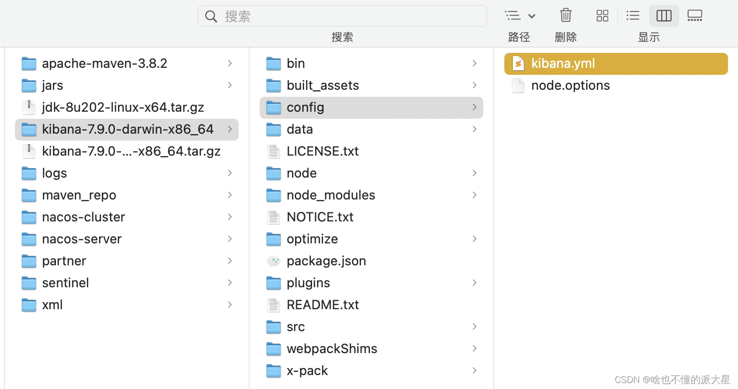Open the 路径 path dropdown

point(520,16)
